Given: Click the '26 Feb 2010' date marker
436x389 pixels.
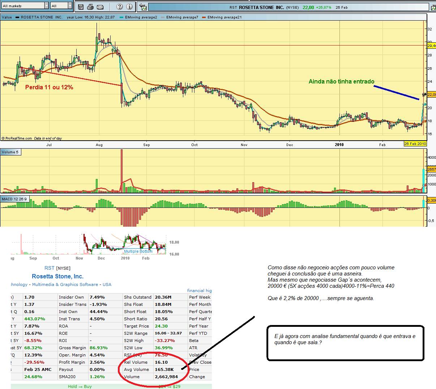Looking at the screenshot, I should coord(415,144).
